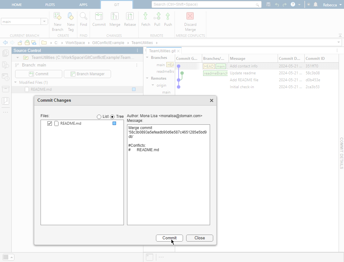Collapse the Modified Files section
Image resolution: width=344 pixels, height=262 pixels.
(x=16, y=83)
